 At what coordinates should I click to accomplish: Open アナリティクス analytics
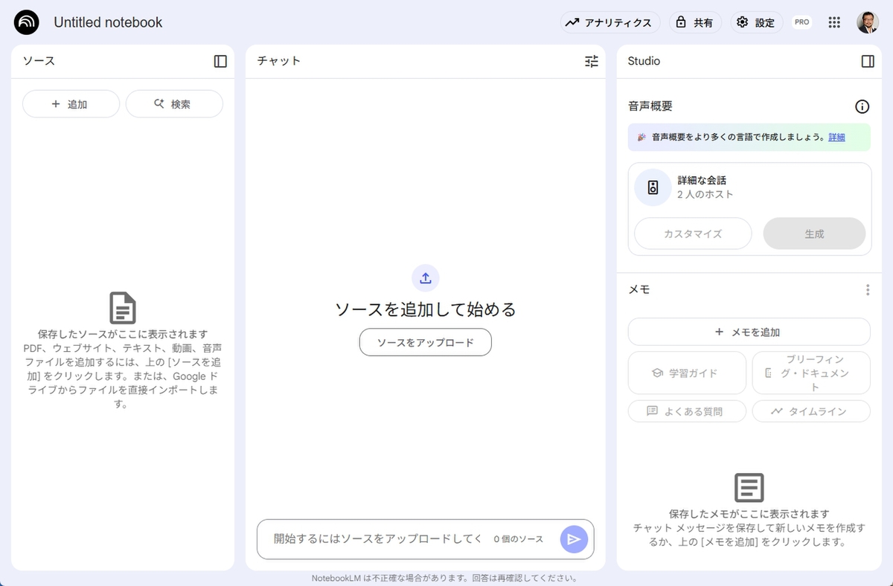pyautogui.click(x=610, y=22)
